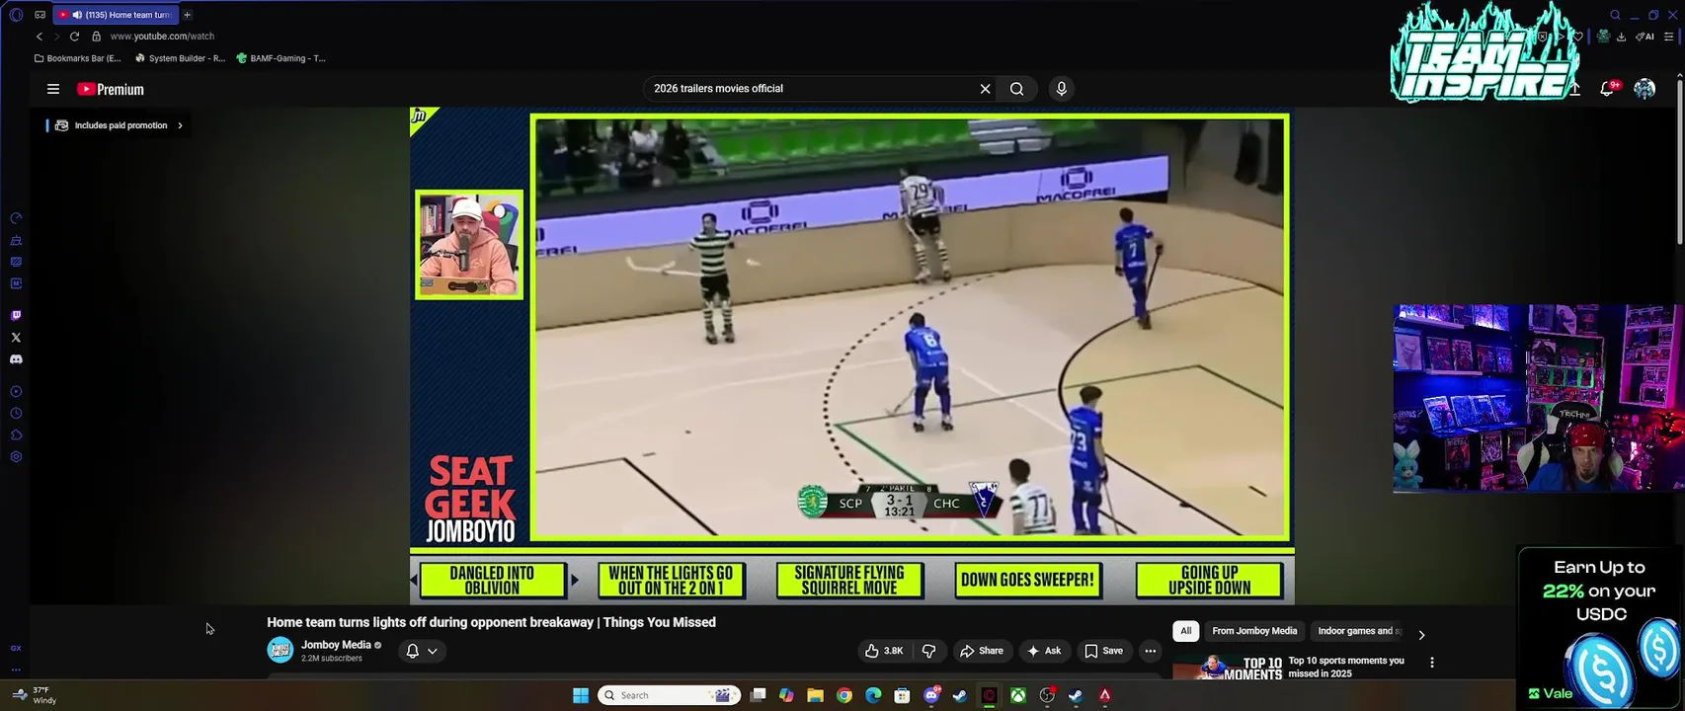Select the 'From Jomboy Media' chip
This screenshot has height=711, width=1685.
(x=1254, y=631)
